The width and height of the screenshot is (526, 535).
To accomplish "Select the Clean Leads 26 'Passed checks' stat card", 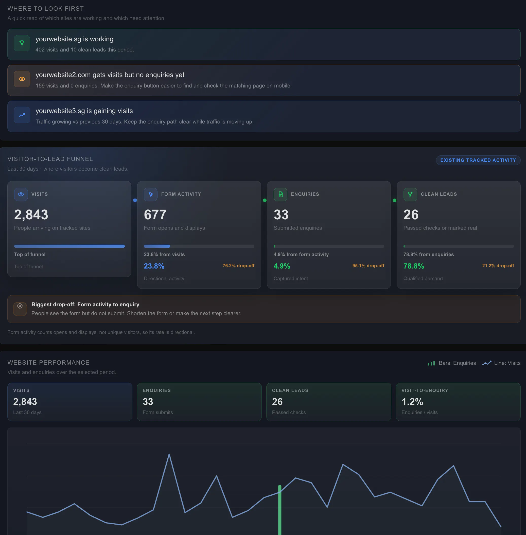I will pyautogui.click(x=329, y=402).
